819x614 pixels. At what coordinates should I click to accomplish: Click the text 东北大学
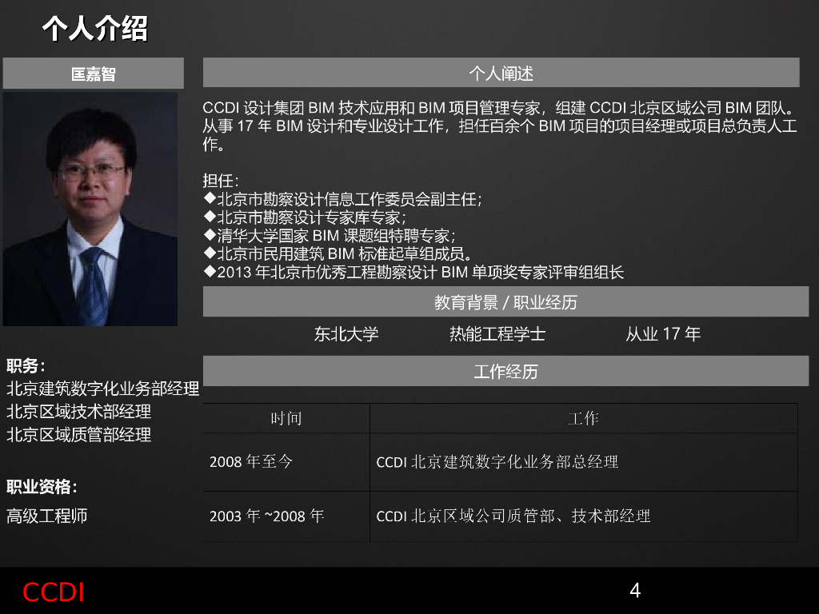pyautogui.click(x=346, y=333)
